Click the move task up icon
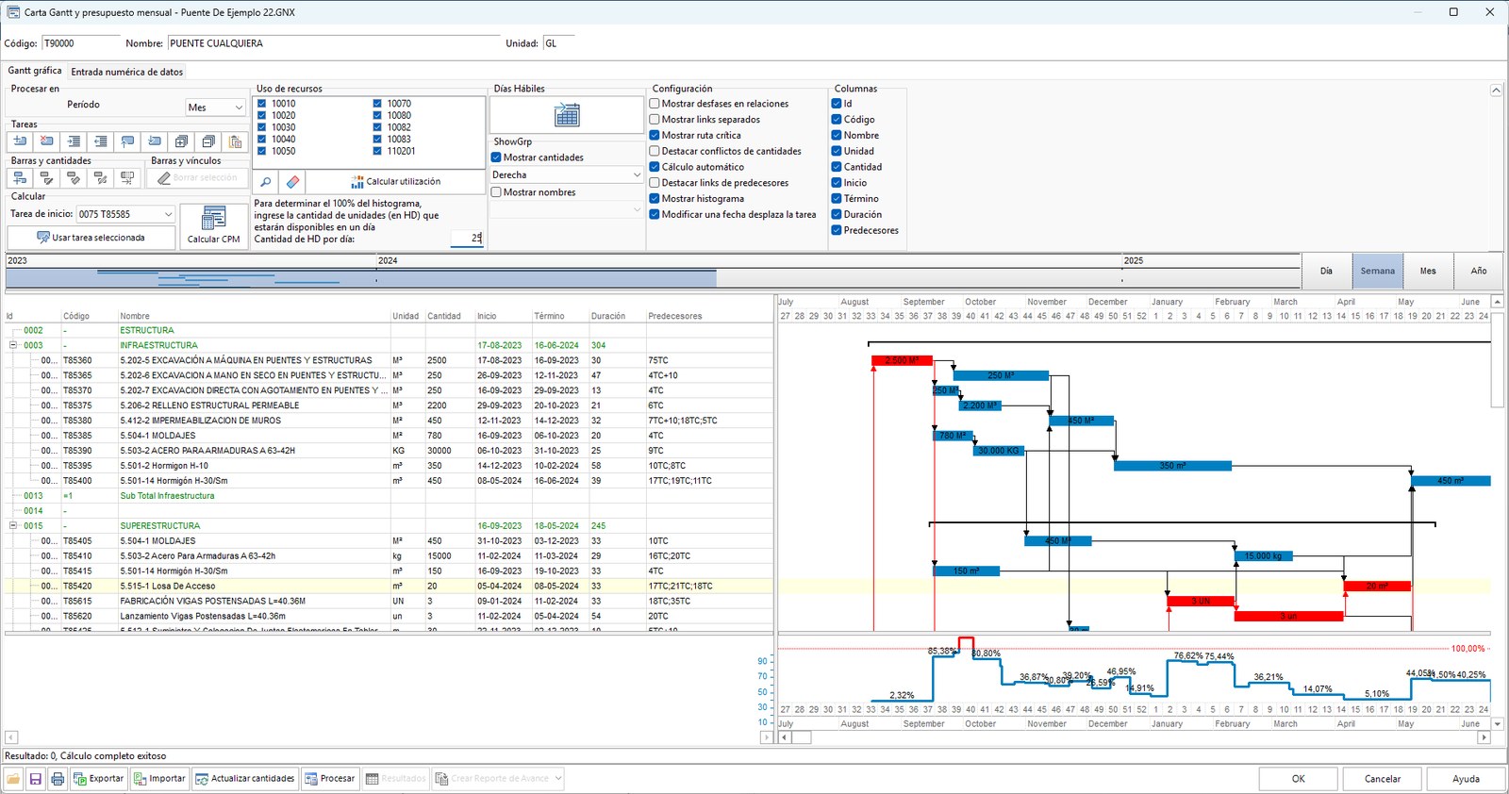 click(x=128, y=141)
